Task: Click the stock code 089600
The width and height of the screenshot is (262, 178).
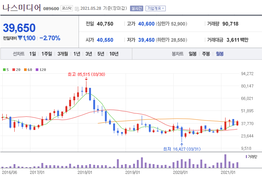Action: point(51,9)
